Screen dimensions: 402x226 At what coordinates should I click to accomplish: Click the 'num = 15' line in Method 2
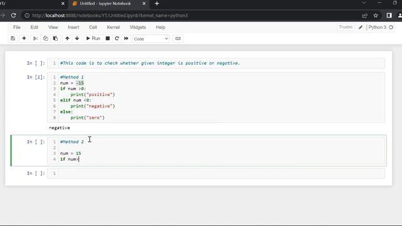[x=70, y=153]
